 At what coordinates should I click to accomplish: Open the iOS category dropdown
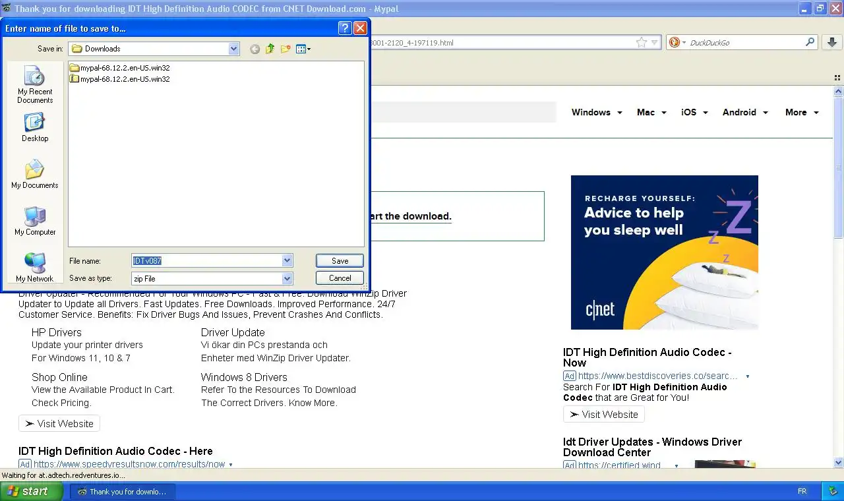click(x=694, y=112)
